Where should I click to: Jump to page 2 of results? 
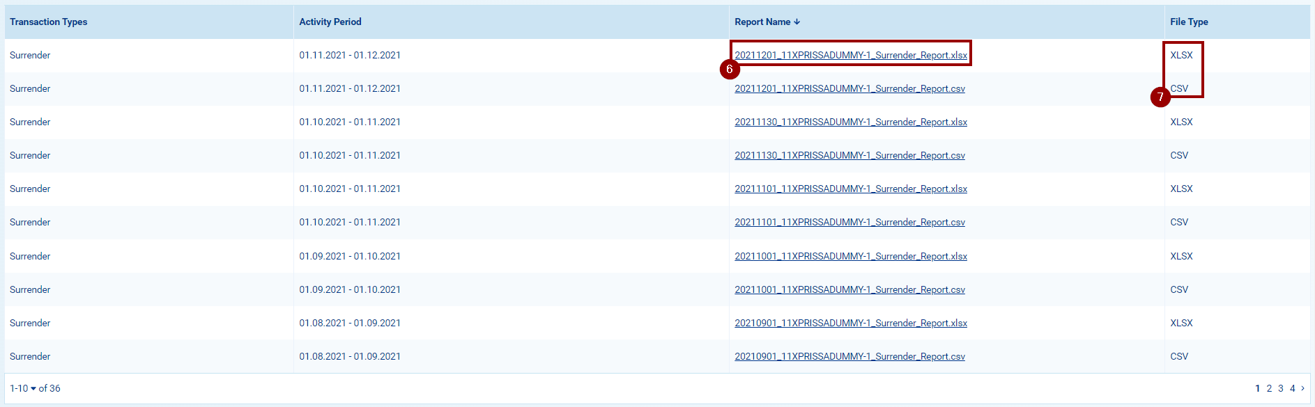point(1269,388)
